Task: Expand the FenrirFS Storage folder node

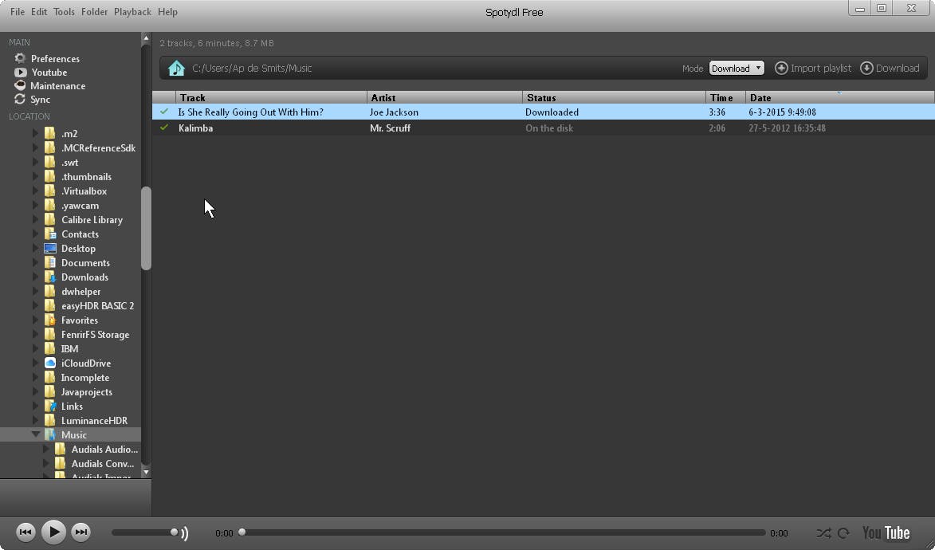Action: coord(35,334)
